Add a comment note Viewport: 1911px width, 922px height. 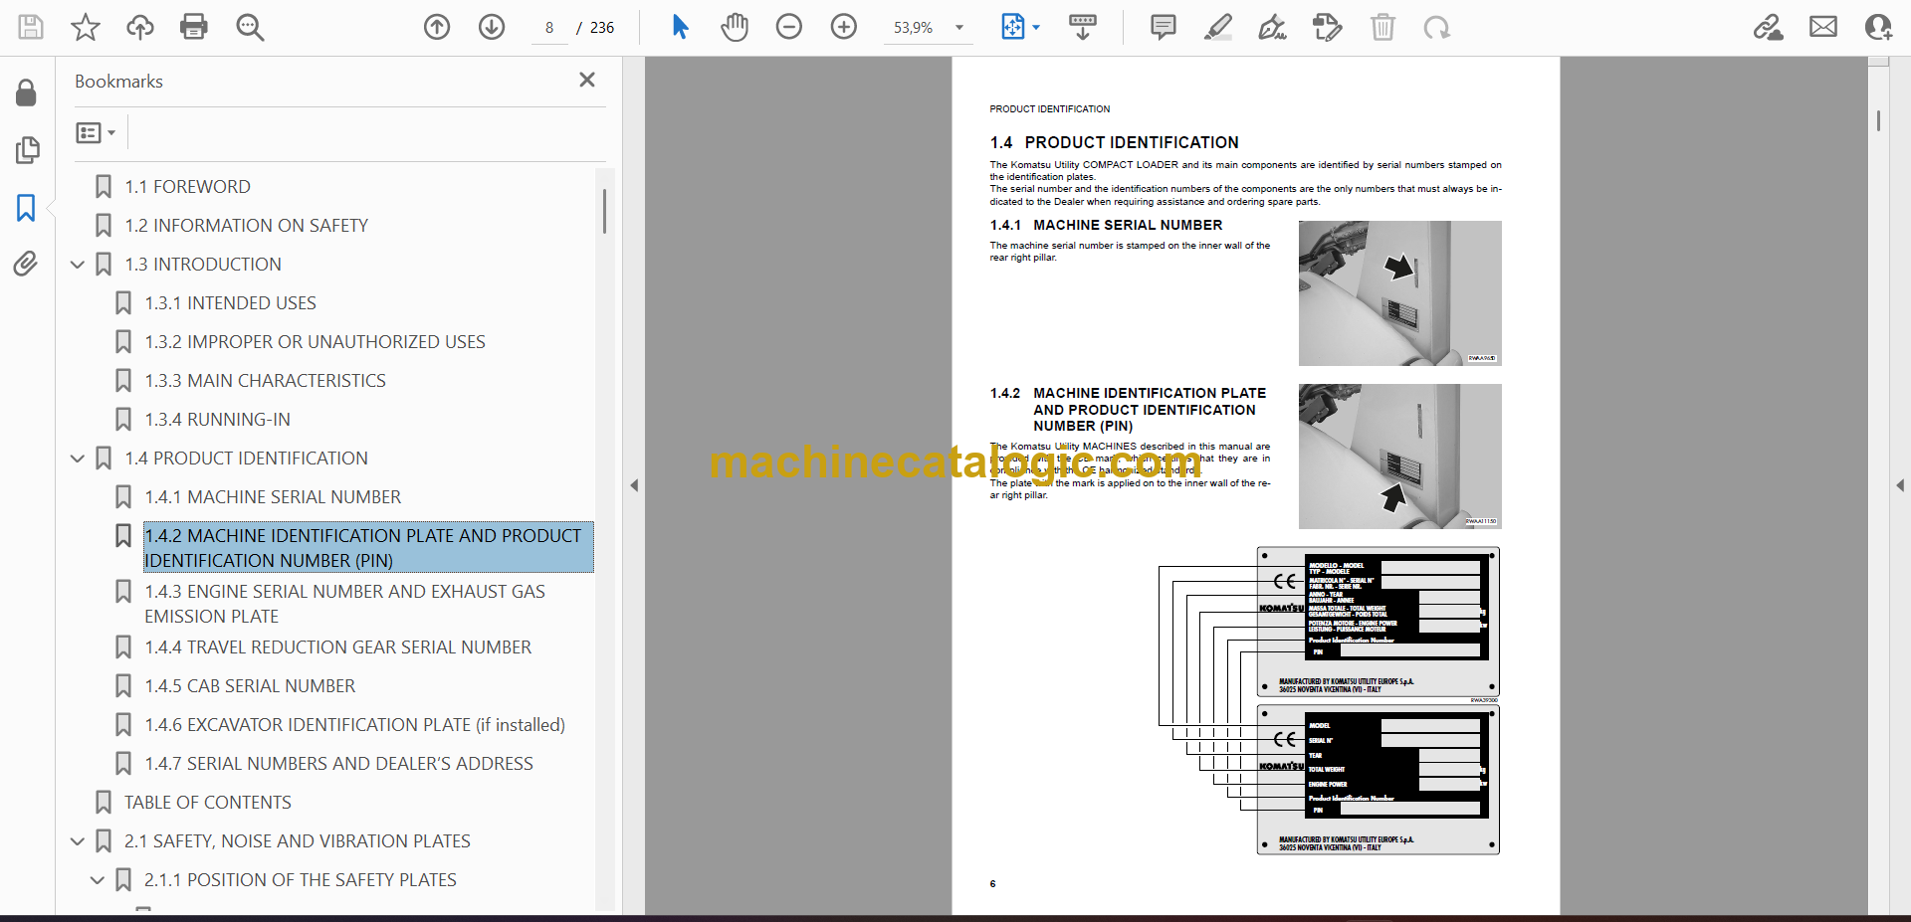tap(1163, 27)
